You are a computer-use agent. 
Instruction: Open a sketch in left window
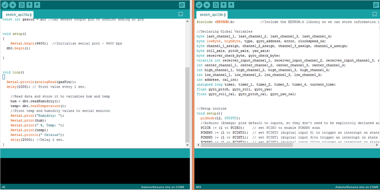tap(29, 5)
